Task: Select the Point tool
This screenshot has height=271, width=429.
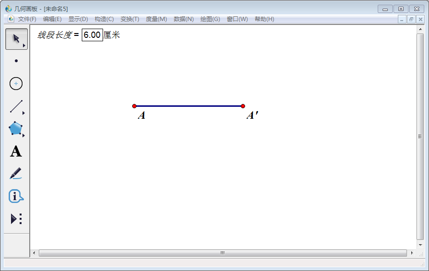Action: pos(16,61)
